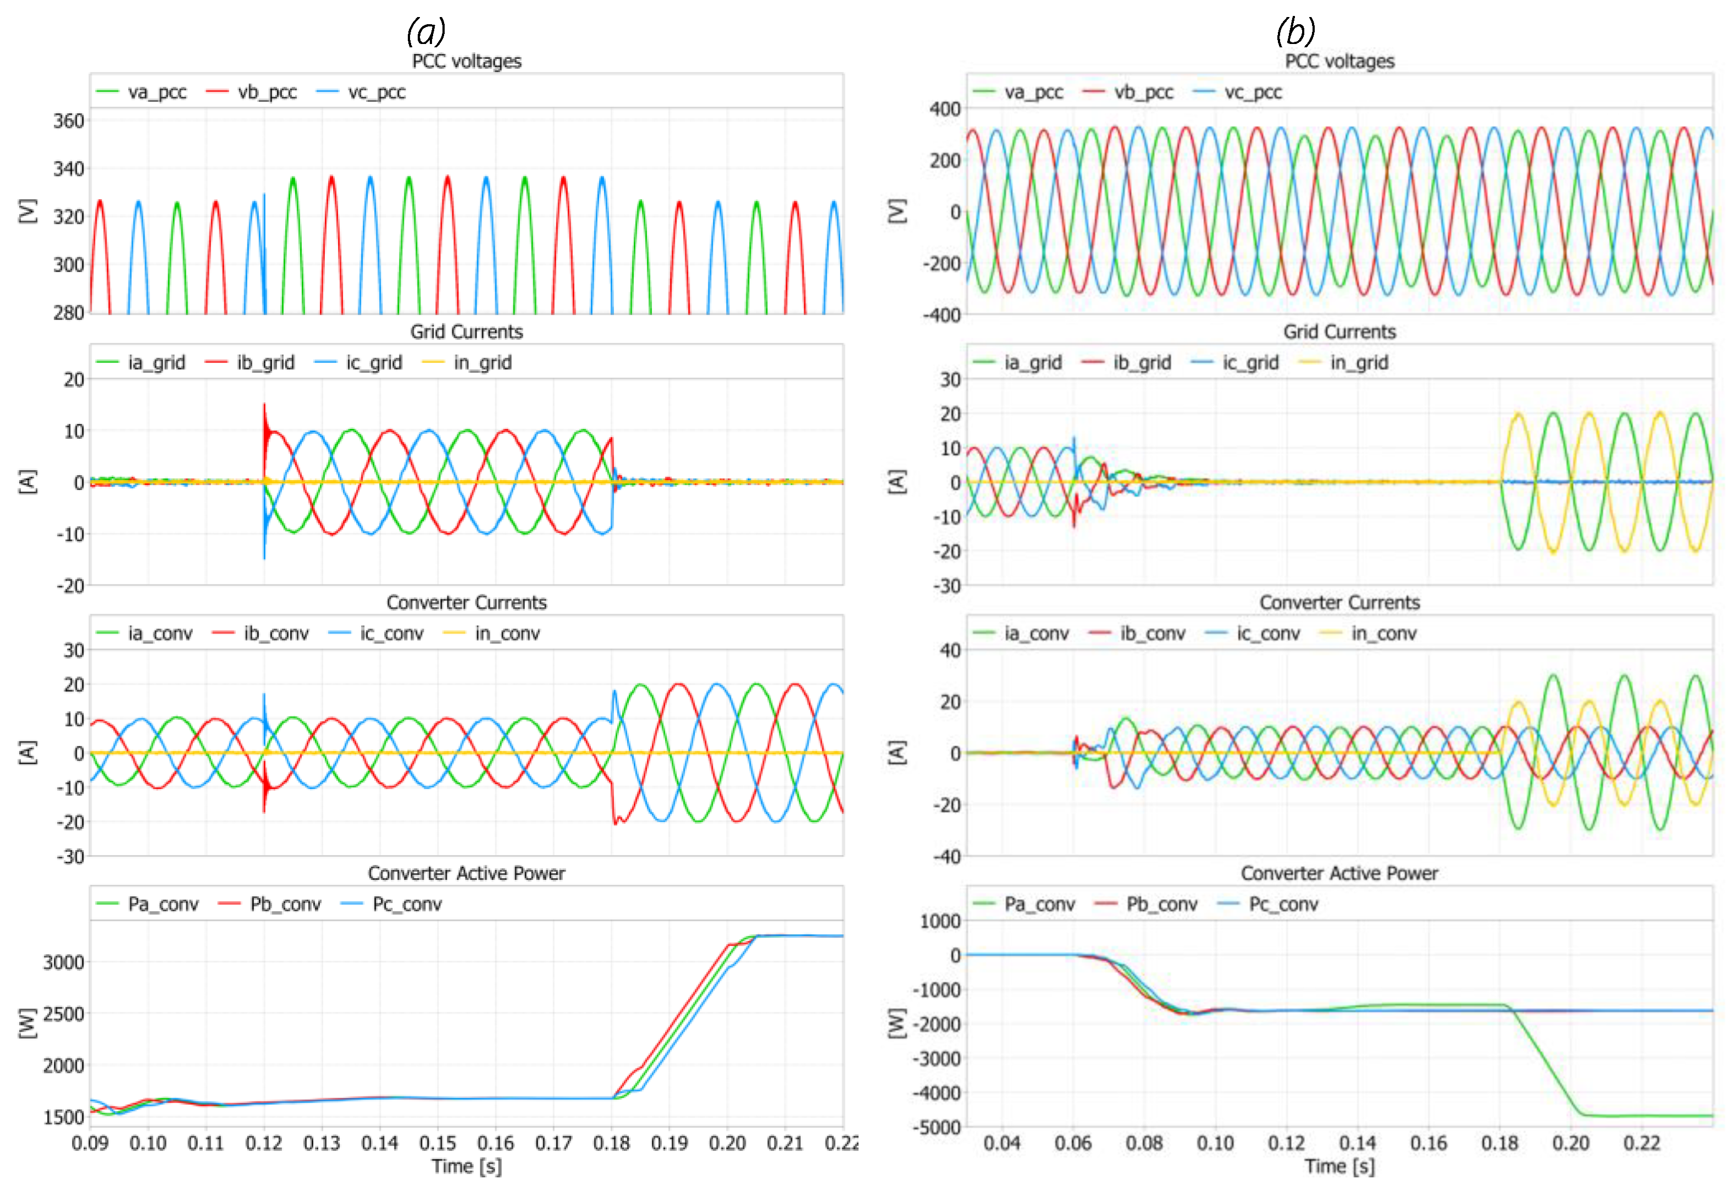Click the 'Grid Currents' title in panel (b)
This screenshot has height=1190, width=1733.
tap(1339, 332)
